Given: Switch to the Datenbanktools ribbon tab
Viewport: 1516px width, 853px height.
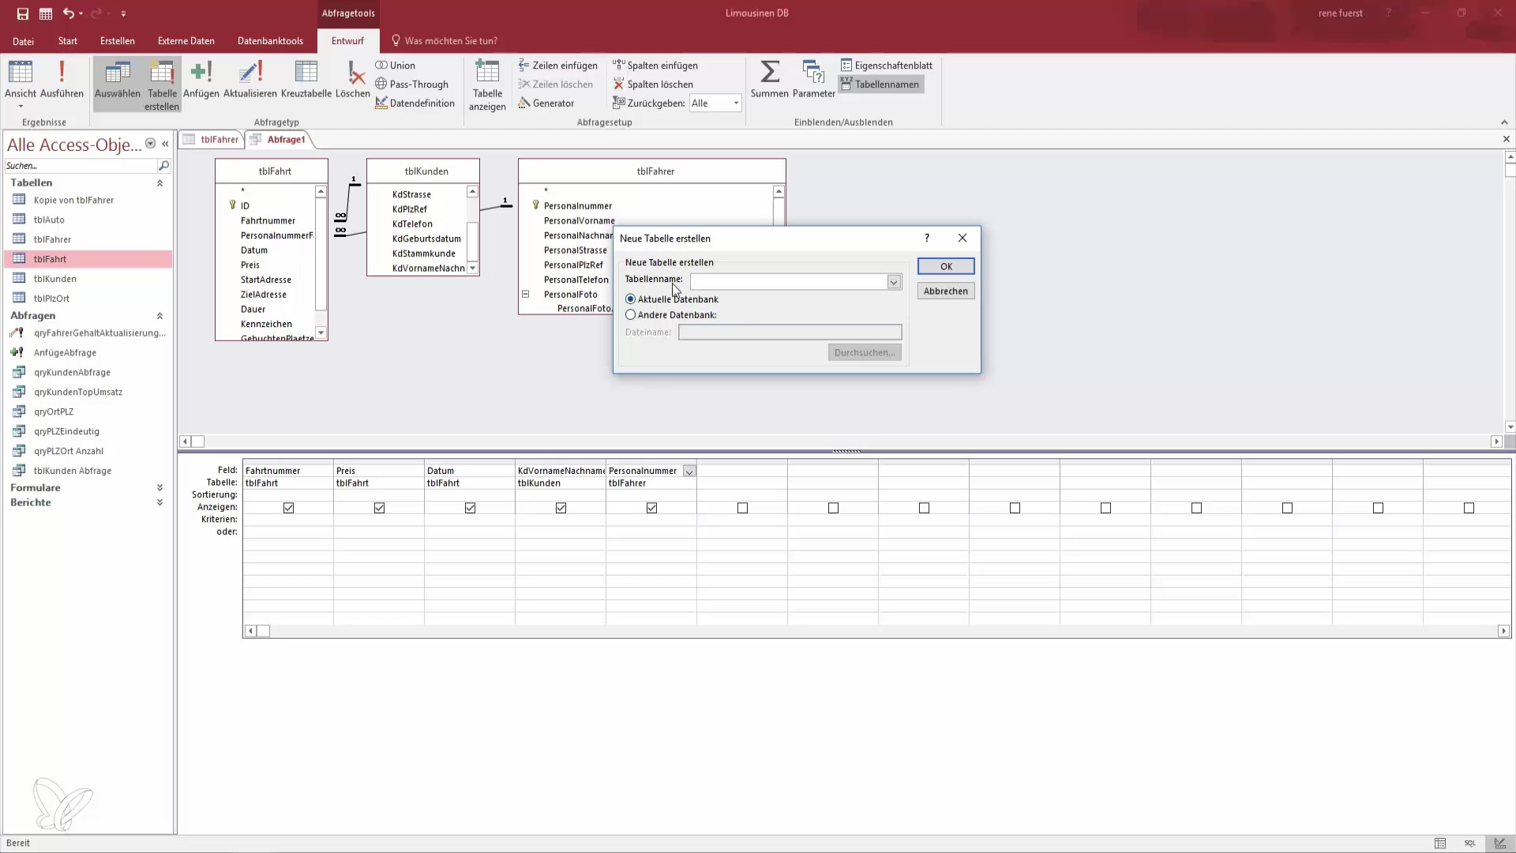Looking at the screenshot, I should coord(270,41).
